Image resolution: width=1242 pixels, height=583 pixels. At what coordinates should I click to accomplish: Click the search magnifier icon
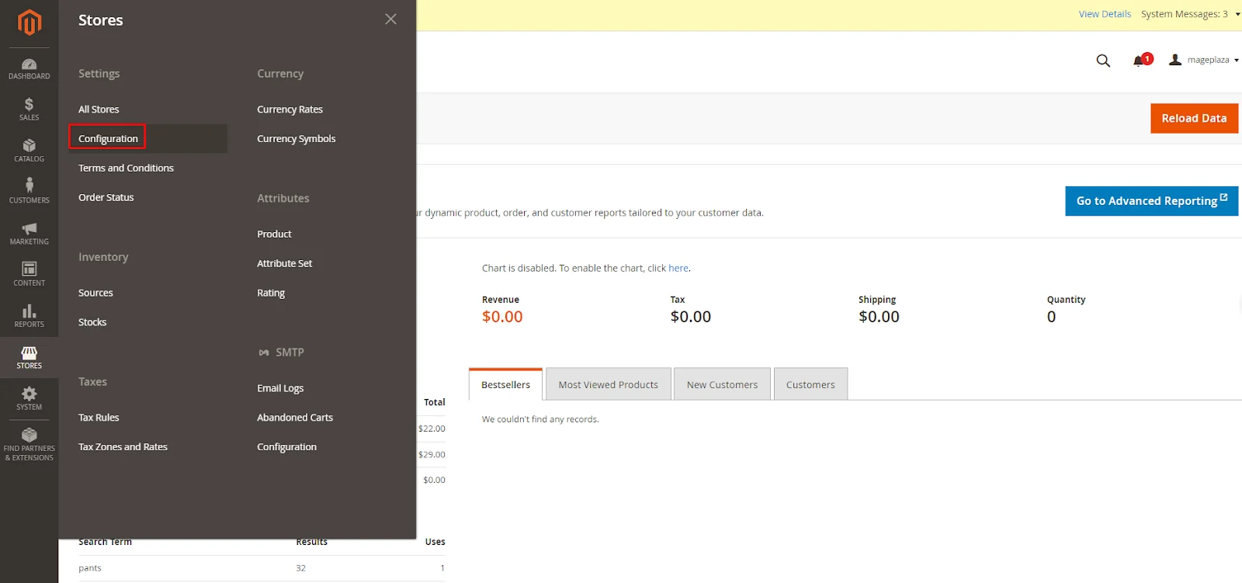[x=1103, y=61]
